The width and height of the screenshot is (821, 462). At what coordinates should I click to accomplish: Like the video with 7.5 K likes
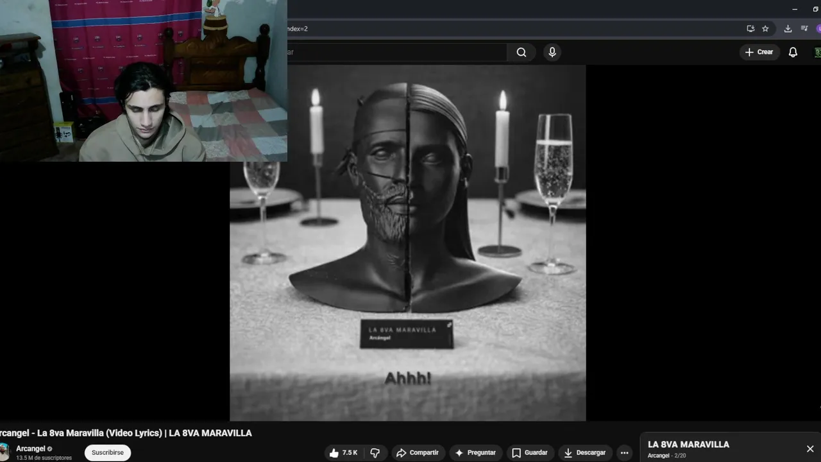pyautogui.click(x=343, y=453)
